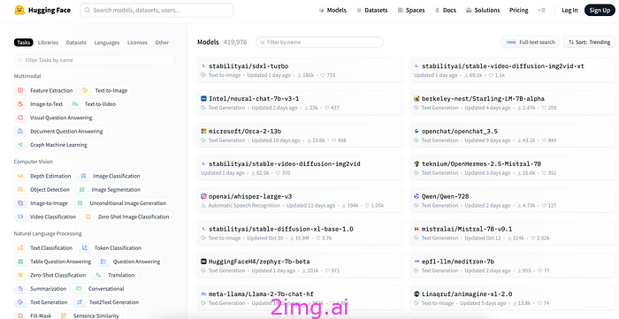
Task: Switch to the Other filter tab
Action: 162,42
